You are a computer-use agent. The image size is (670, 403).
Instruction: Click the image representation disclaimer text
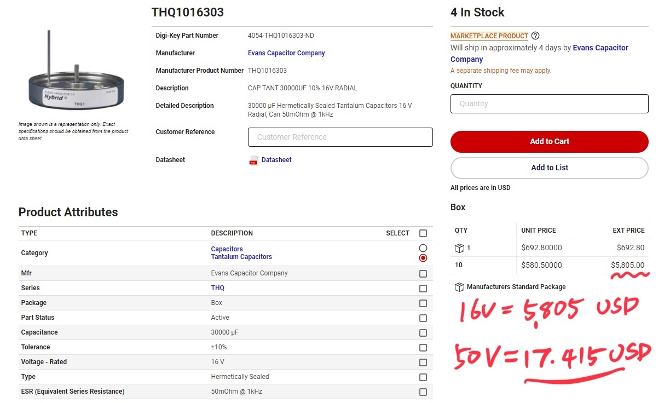pos(73,131)
